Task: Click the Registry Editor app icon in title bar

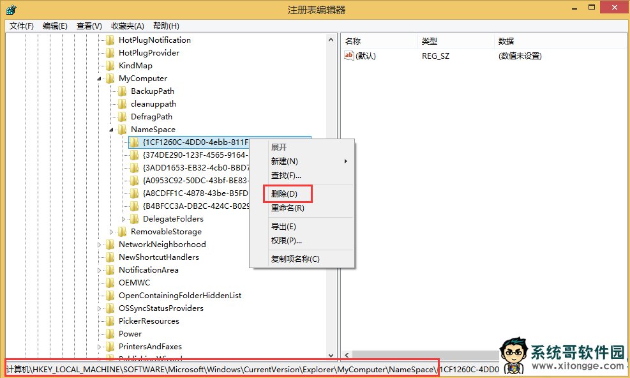Action: 11,10
